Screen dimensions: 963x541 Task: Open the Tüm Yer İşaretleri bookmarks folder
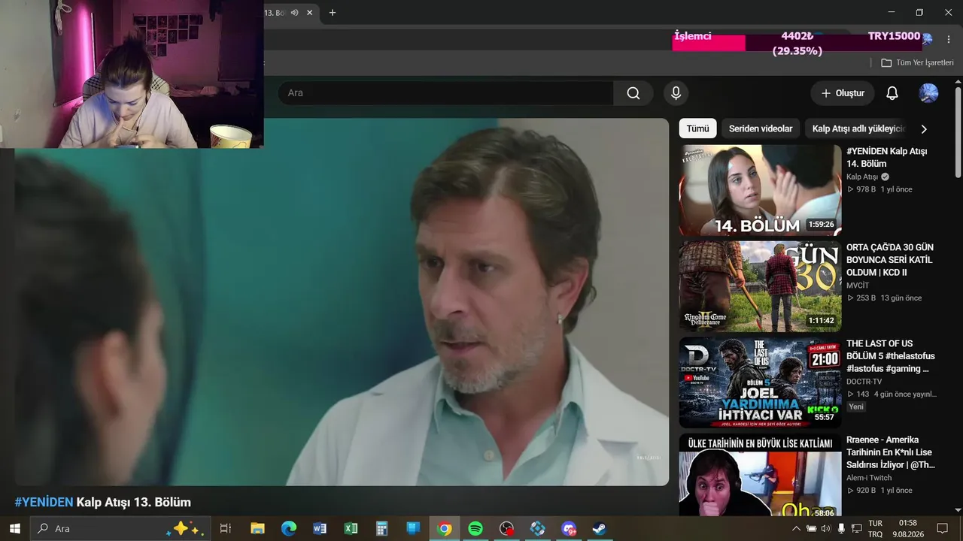coord(917,63)
